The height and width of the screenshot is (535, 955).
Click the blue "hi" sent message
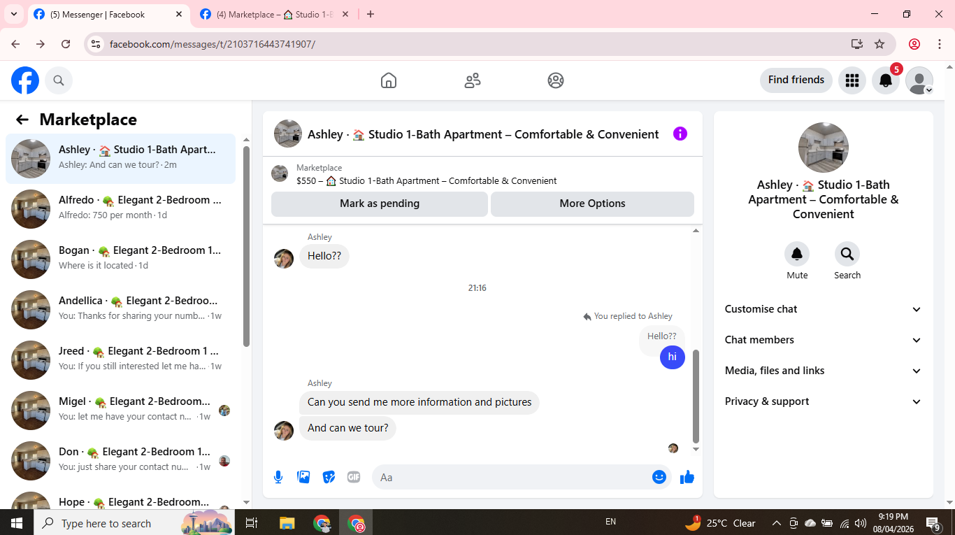[673, 357]
